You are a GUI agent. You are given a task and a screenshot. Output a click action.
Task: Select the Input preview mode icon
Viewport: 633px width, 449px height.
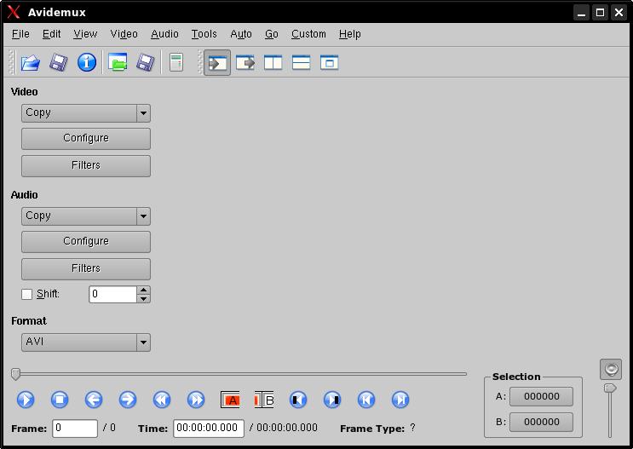[217, 62]
